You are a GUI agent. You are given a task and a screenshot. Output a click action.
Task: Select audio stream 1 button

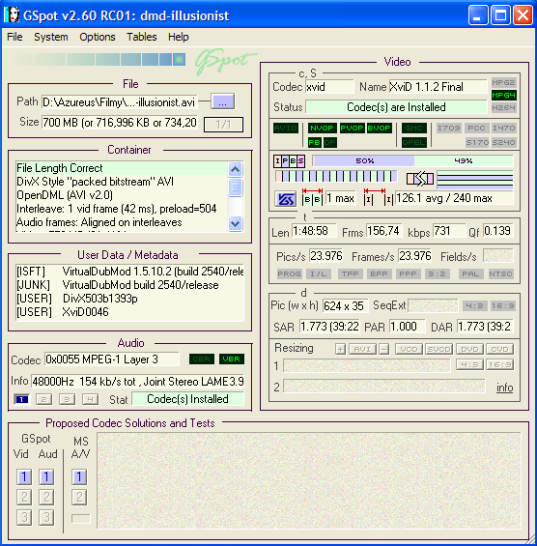pos(22,399)
